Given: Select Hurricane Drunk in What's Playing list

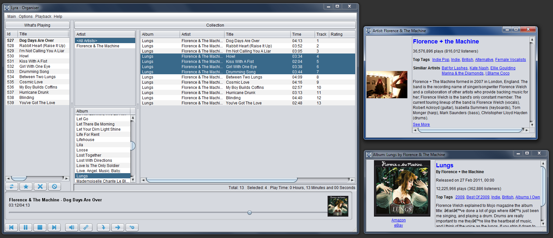Looking at the screenshot, I should coord(38,92).
